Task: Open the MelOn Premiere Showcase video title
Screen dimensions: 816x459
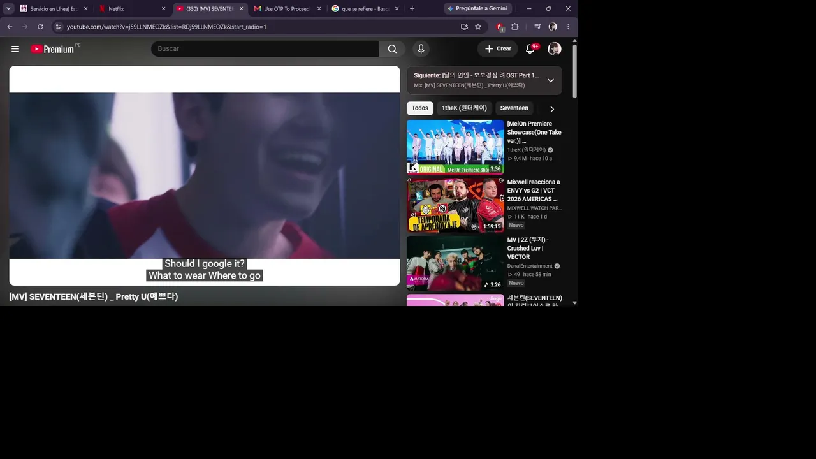Action: point(534,132)
